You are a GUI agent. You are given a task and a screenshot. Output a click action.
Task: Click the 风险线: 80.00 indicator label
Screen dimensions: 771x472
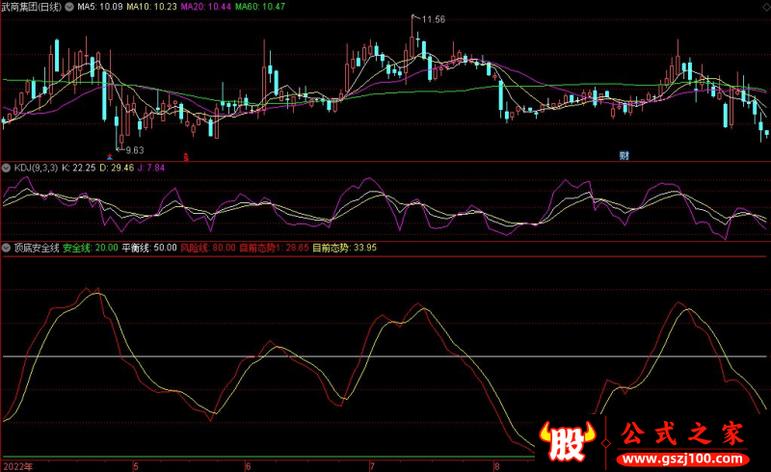click(208, 248)
